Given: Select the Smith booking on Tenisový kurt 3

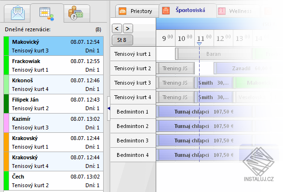Looking at the screenshot, I should click(x=214, y=83).
